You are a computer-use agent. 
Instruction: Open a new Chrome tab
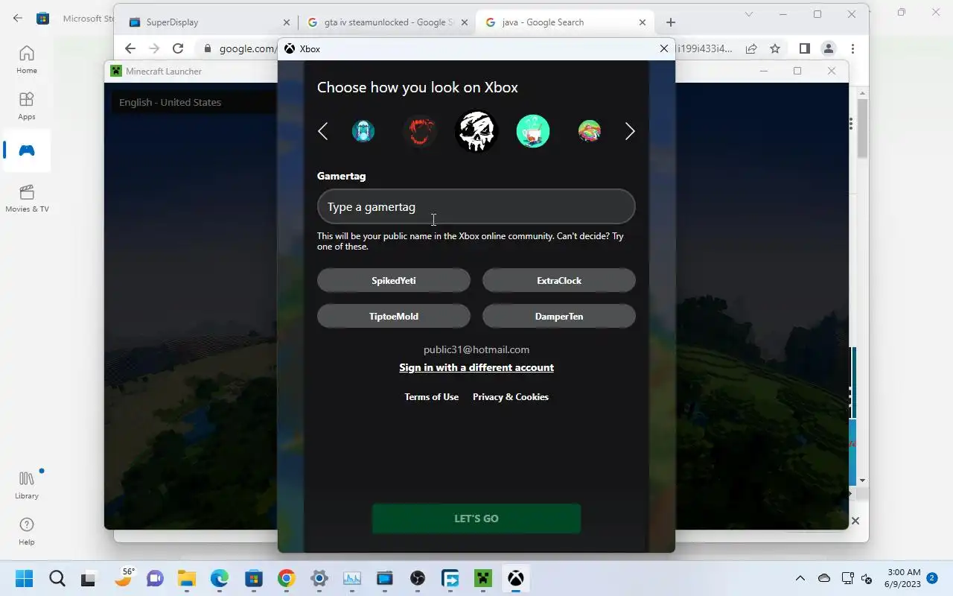(671, 22)
